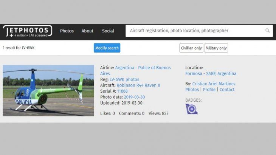Visit the photographer Profile link
This screenshot has width=276, height=155.
pos(209,90)
